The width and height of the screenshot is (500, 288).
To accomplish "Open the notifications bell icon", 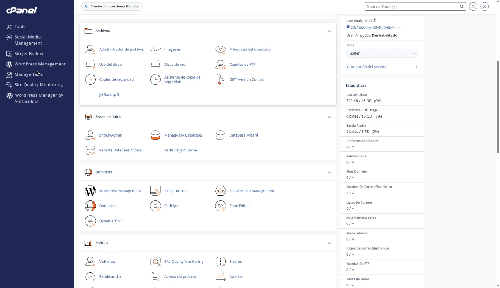I will 473,7.
